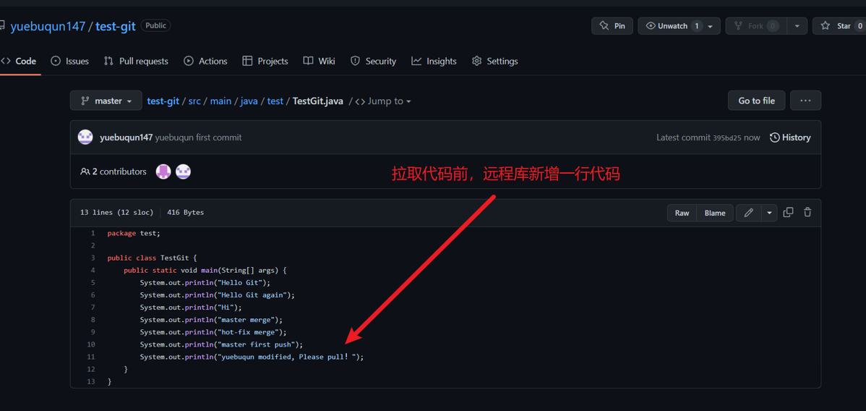This screenshot has width=866, height=411.
Task: Click the Public visibility badge
Action: click(155, 25)
